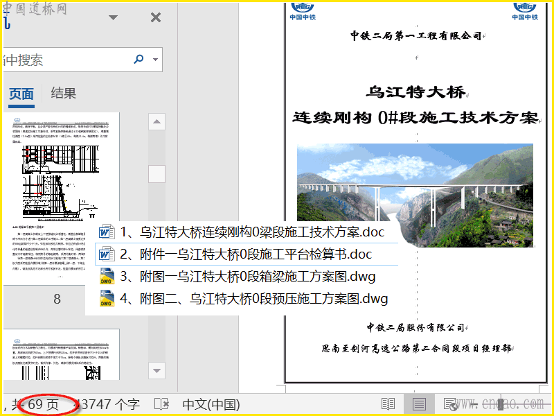Switch to Web Layout view icon

[x=451, y=404]
